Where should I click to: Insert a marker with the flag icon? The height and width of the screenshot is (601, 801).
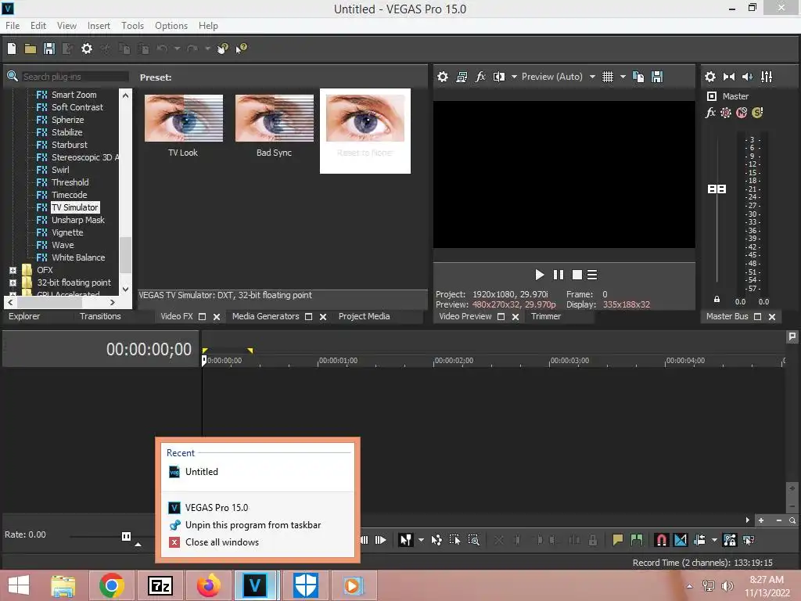[x=617, y=540]
